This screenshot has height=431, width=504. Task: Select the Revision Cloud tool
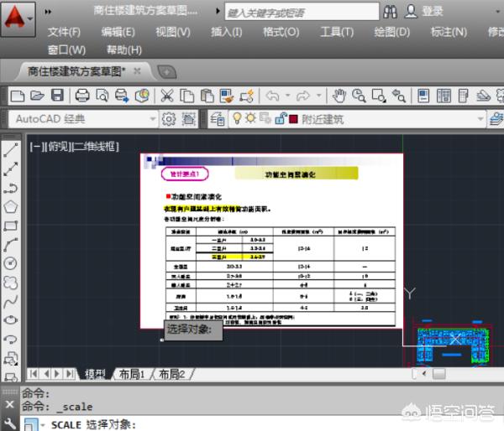click(x=11, y=283)
